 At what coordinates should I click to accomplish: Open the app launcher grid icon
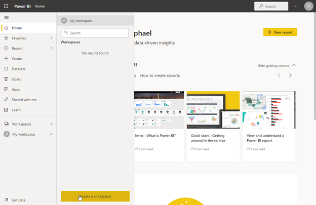(6, 6)
